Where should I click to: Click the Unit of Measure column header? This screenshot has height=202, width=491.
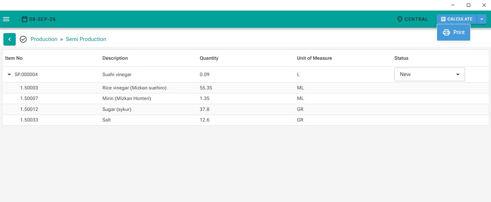314,58
